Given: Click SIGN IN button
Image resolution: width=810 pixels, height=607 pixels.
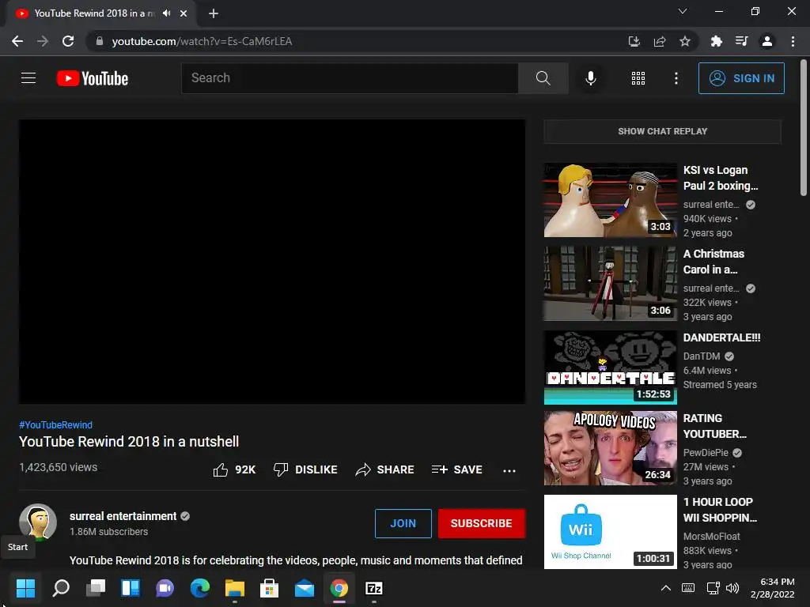Looking at the screenshot, I should point(741,78).
